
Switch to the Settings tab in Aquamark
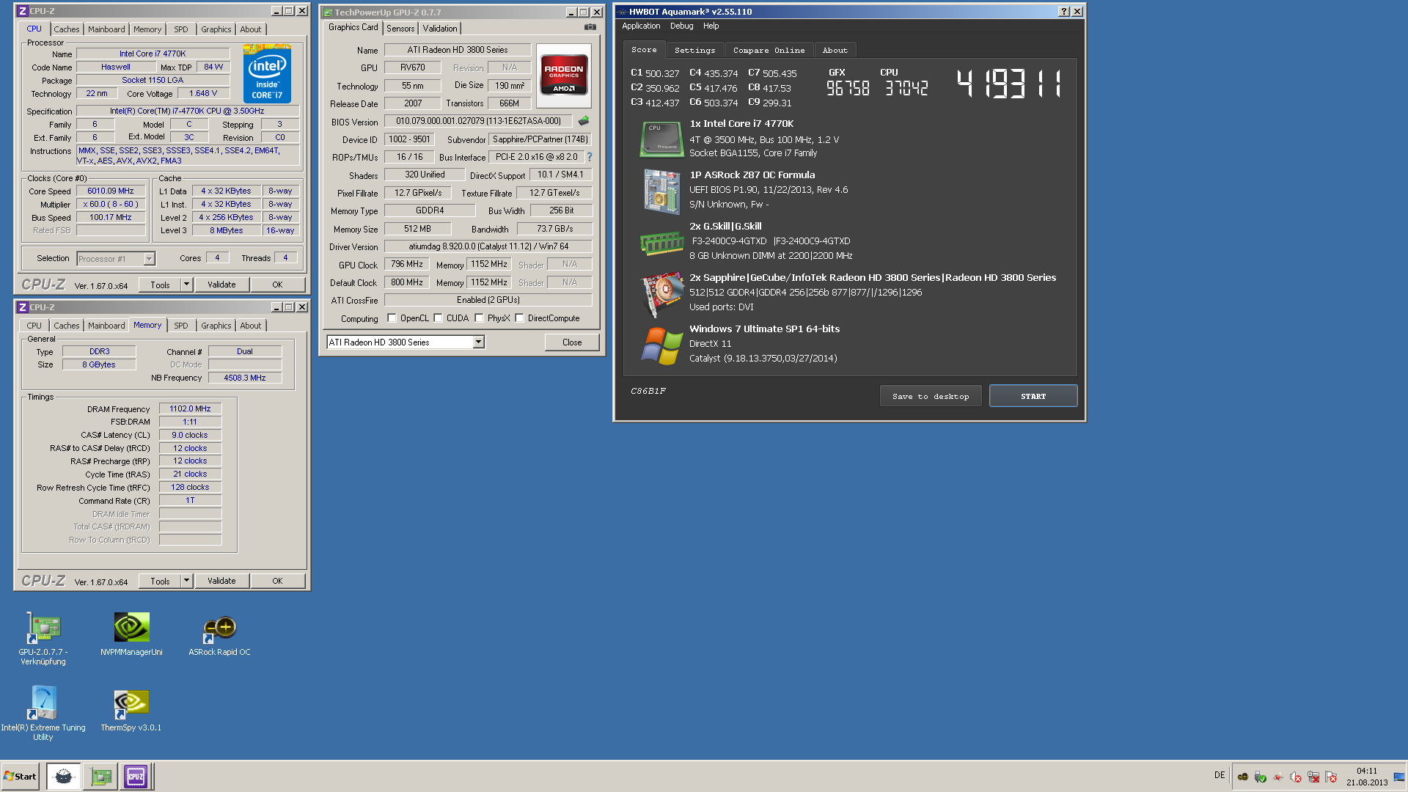click(694, 50)
